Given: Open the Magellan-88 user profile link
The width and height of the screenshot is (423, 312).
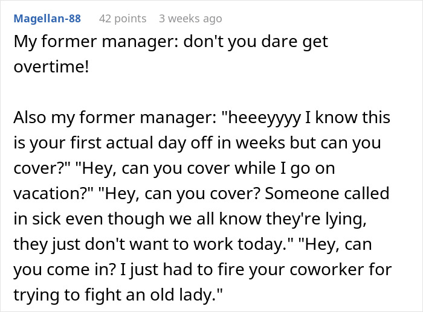Looking at the screenshot, I should point(47,19).
